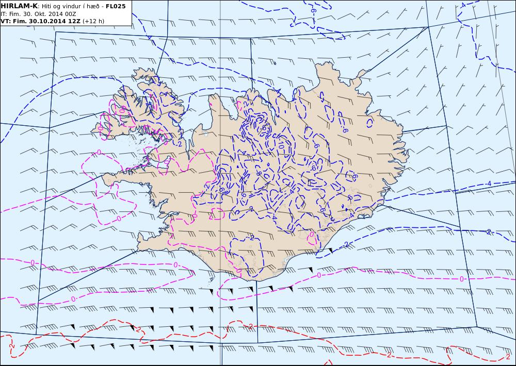Select the 'IT: Fim. 30. Okt. 2014 00Z' line

coord(38,14)
